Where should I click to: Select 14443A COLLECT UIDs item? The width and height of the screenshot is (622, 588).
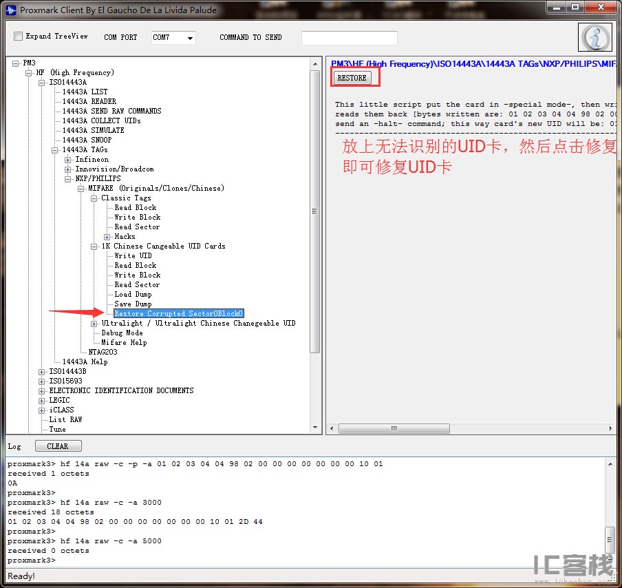[x=102, y=120]
